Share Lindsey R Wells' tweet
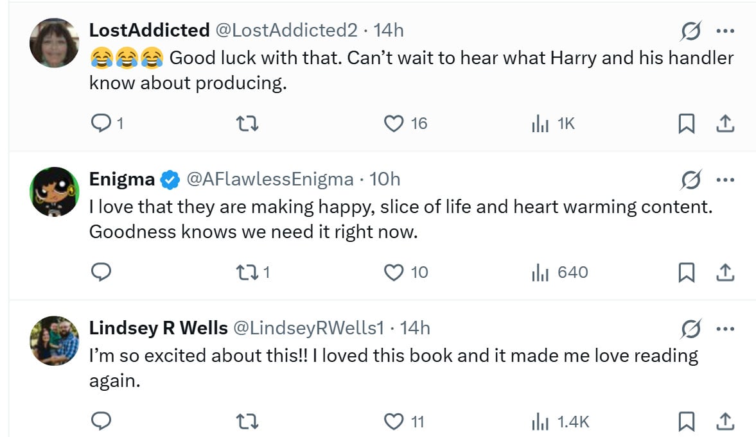This screenshot has width=756, height=437. [x=725, y=422]
